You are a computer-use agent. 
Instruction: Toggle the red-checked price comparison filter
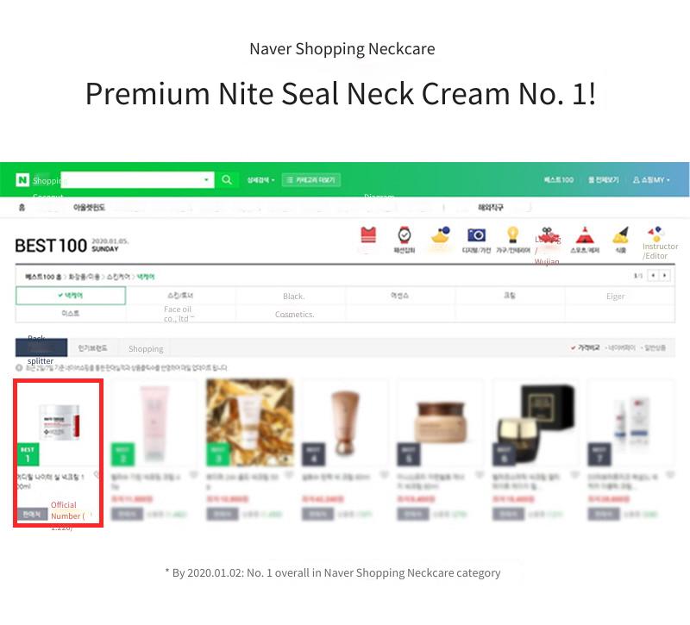click(x=586, y=347)
